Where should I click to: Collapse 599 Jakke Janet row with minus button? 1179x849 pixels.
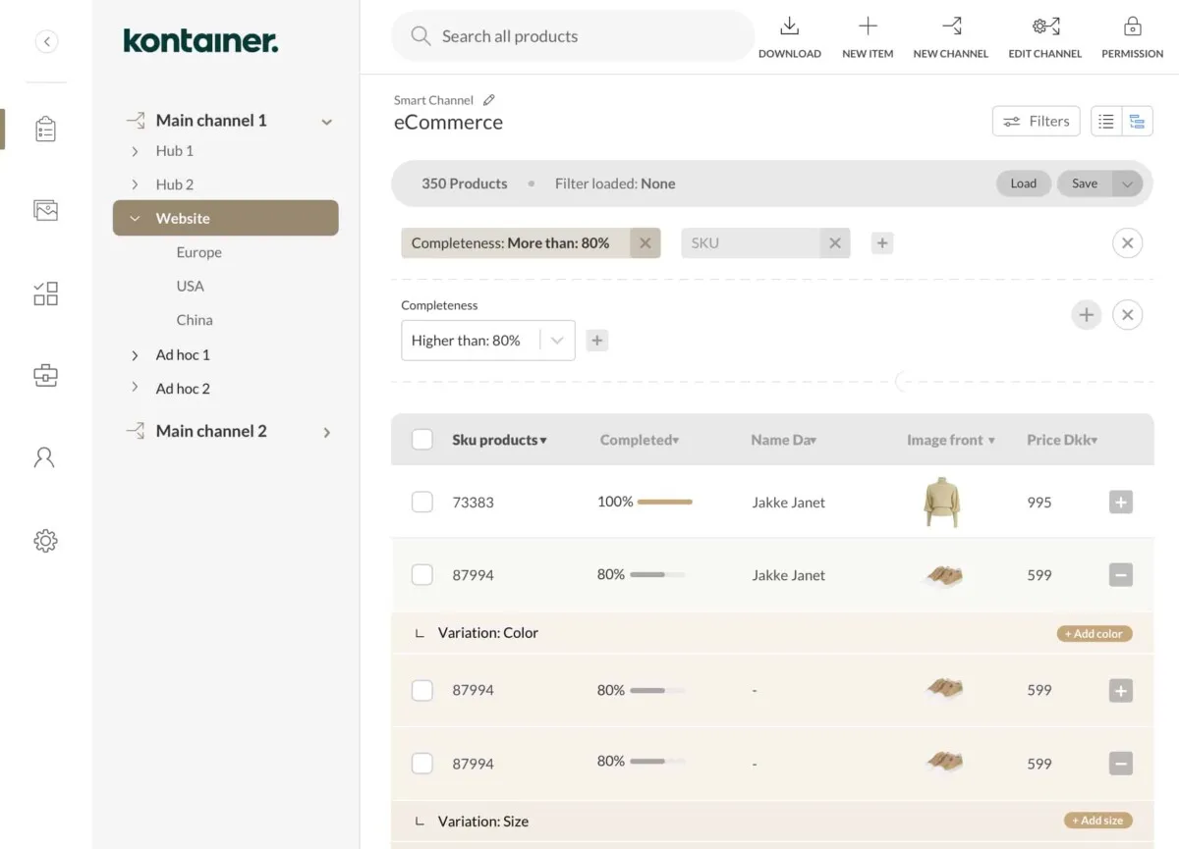(x=1121, y=575)
